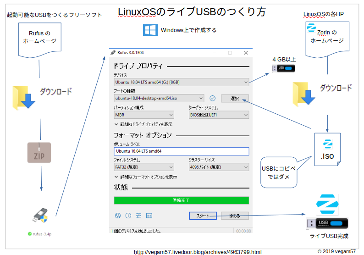Click the ZIP archive file icon
Viewport: 364px width, 255px height.
coord(39,153)
